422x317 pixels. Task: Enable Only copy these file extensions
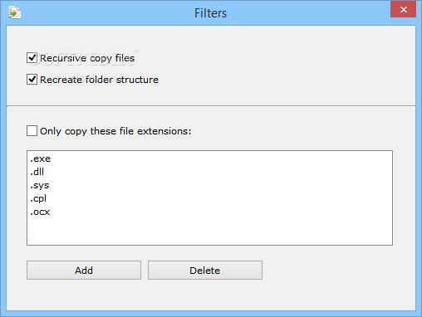tap(32, 131)
